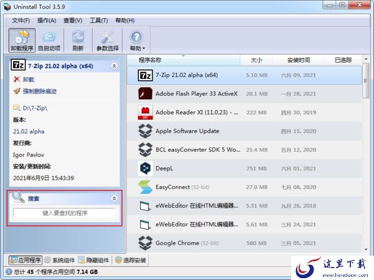Select the Adobe Reader XI icon

(145, 113)
